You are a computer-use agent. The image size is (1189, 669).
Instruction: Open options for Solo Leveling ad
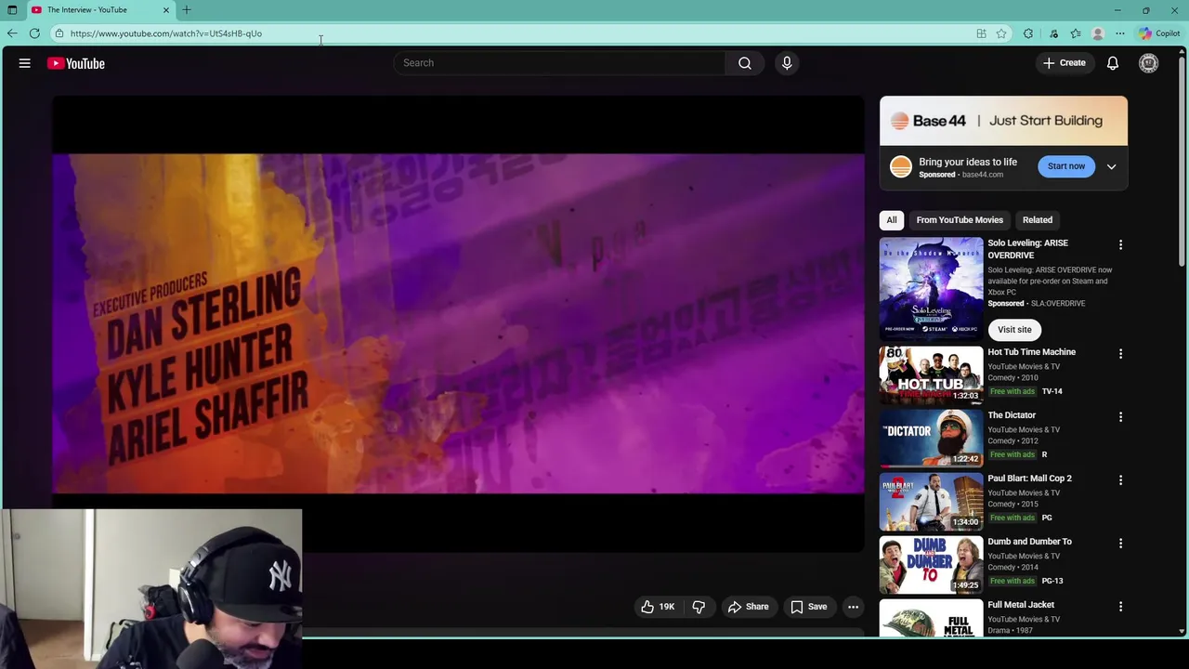pyautogui.click(x=1120, y=245)
